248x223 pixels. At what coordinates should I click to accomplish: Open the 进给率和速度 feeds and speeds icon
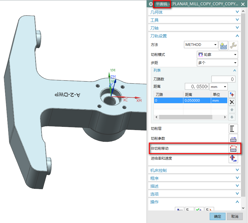pyautogui.click(x=233, y=158)
